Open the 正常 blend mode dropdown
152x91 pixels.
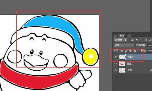pos(124,45)
